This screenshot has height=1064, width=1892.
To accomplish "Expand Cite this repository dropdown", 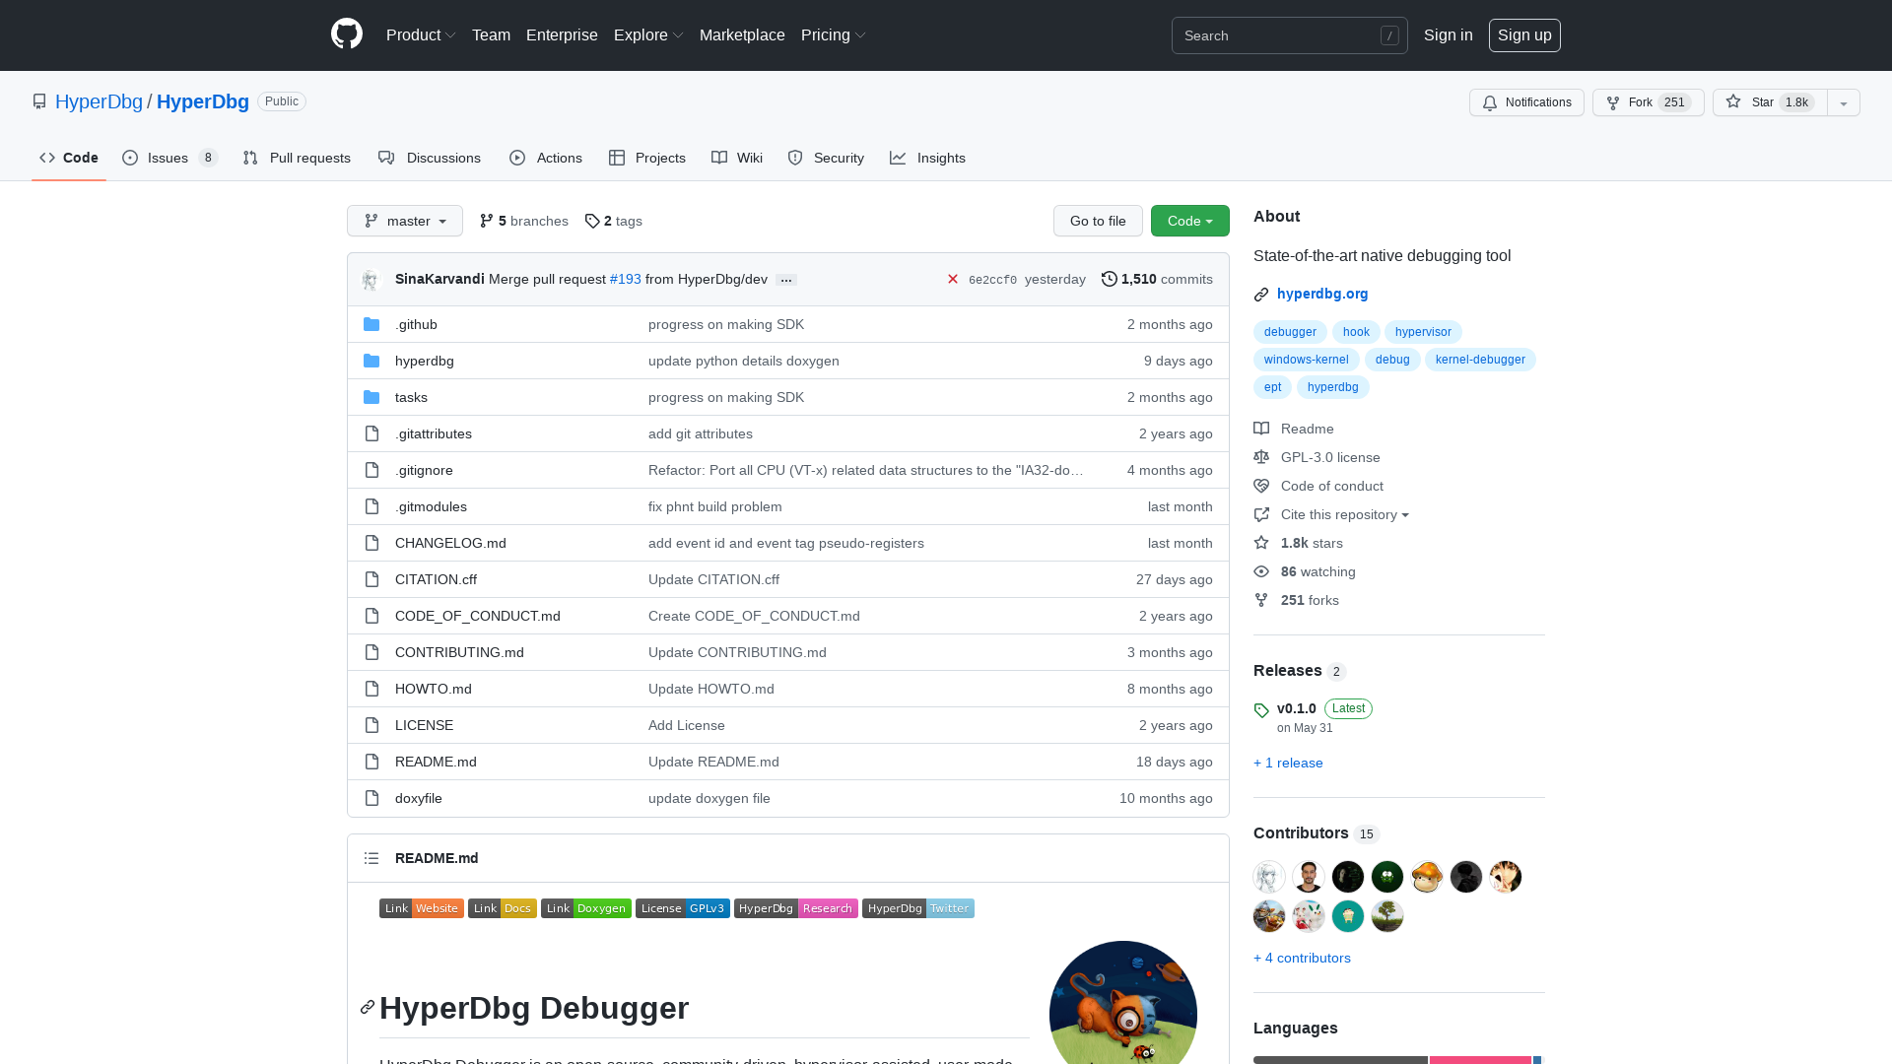I will pyautogui.click(x=1344, y=514).
